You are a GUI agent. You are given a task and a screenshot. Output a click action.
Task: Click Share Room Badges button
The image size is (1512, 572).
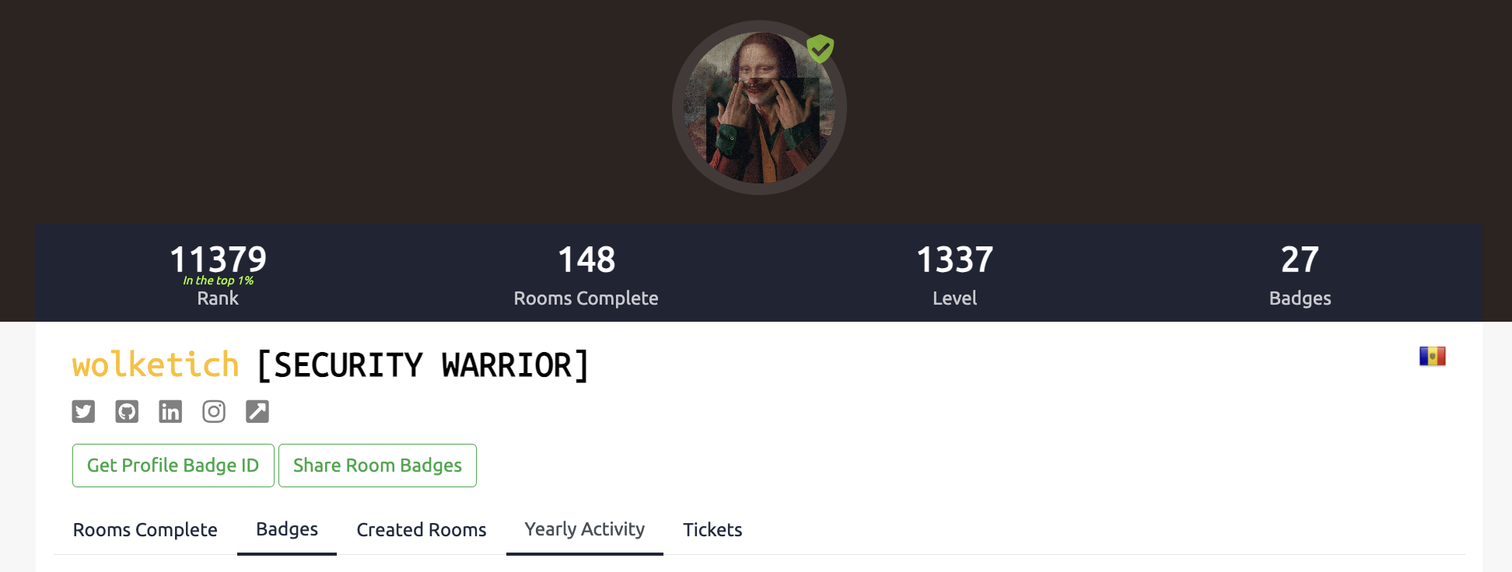tap(377, 466)
